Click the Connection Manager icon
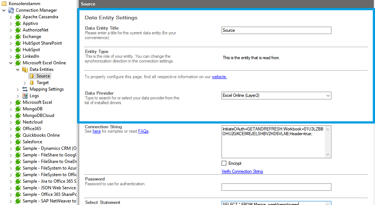 click(x=11, y=10)
